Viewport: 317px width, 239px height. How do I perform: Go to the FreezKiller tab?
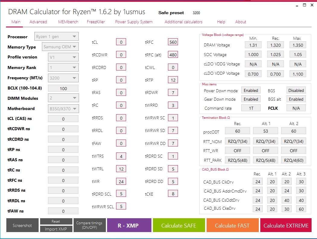pyautogui.click(x=96, y=22)
